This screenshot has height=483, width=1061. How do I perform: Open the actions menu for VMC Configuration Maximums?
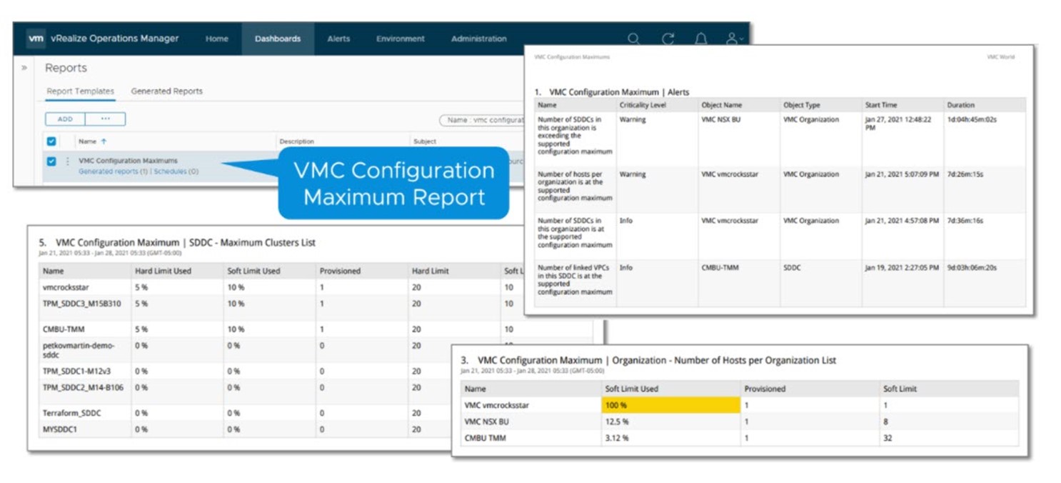coord(68,161)
